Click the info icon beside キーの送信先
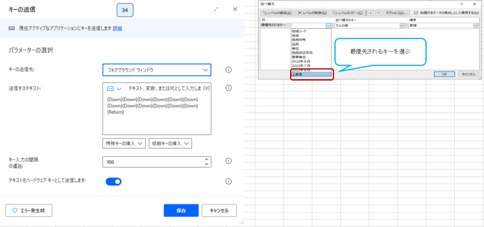Screen dimensions: 484x227 [228, 70]
